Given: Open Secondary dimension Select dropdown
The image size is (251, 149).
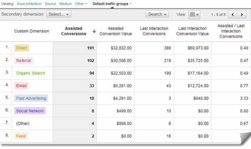Looking at the screenshot, I should 59,14.
